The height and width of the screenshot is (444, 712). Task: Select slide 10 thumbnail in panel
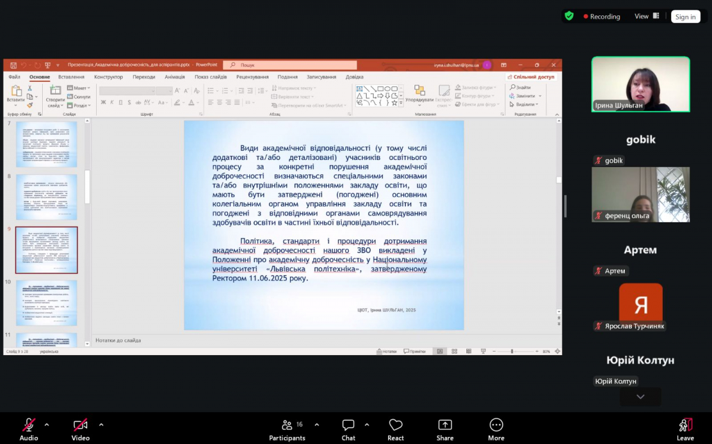tap(46, 303)
